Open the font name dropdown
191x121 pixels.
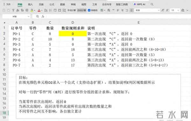tap(147, 10)
